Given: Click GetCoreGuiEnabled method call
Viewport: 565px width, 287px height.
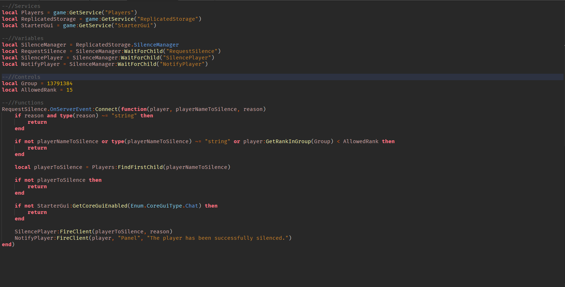Looking at the screenshot, I should pyautogui.click(x=100, y=206).
